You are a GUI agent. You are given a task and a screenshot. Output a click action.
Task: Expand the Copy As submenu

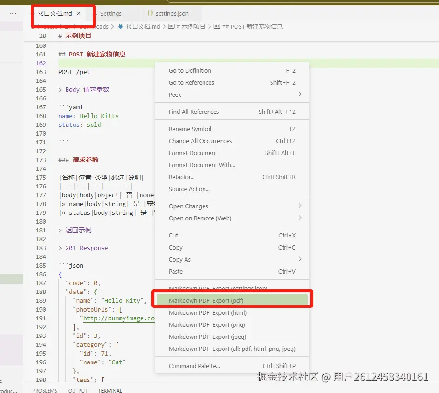232,259
